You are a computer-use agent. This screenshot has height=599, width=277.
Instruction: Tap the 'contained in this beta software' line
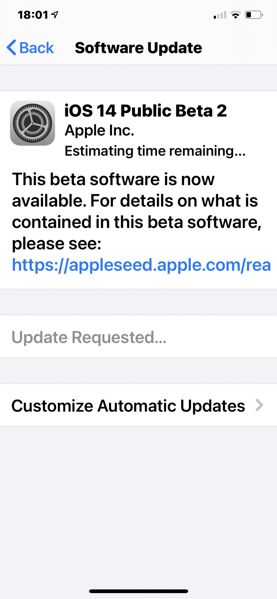pos(137,222)
